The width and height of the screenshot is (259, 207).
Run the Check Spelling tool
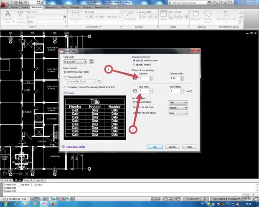click(20, 17)
